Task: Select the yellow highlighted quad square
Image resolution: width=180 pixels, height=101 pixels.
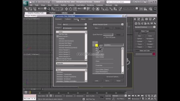Action: [x=96, y=45]
